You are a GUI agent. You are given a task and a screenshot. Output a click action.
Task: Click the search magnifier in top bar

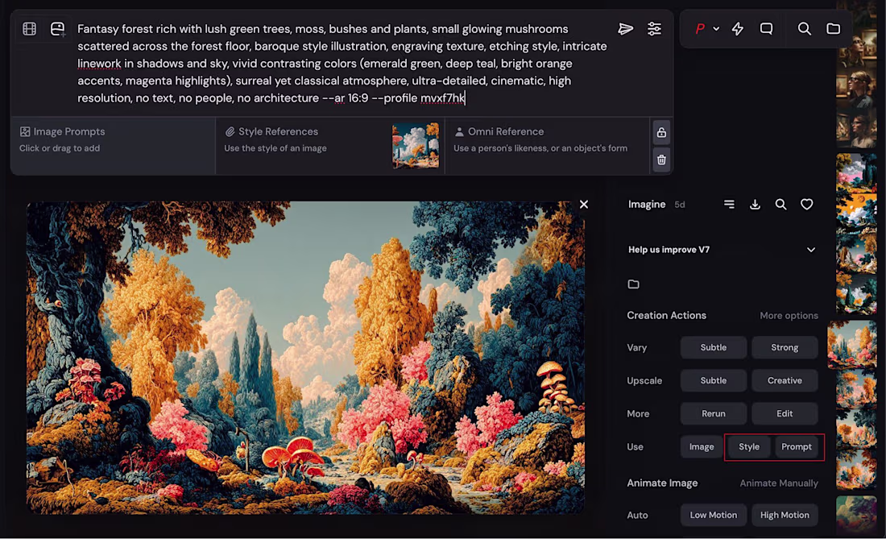click(x=804, y=29)
